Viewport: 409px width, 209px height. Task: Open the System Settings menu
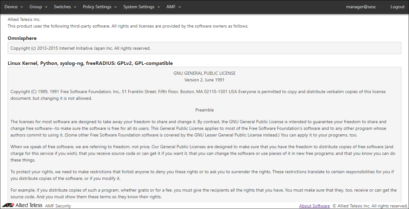pyautogui.click(x=142, y=7)
